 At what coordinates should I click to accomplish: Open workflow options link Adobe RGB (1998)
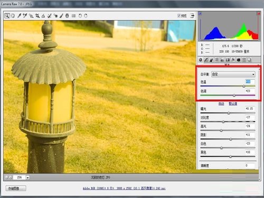point(124,188)
